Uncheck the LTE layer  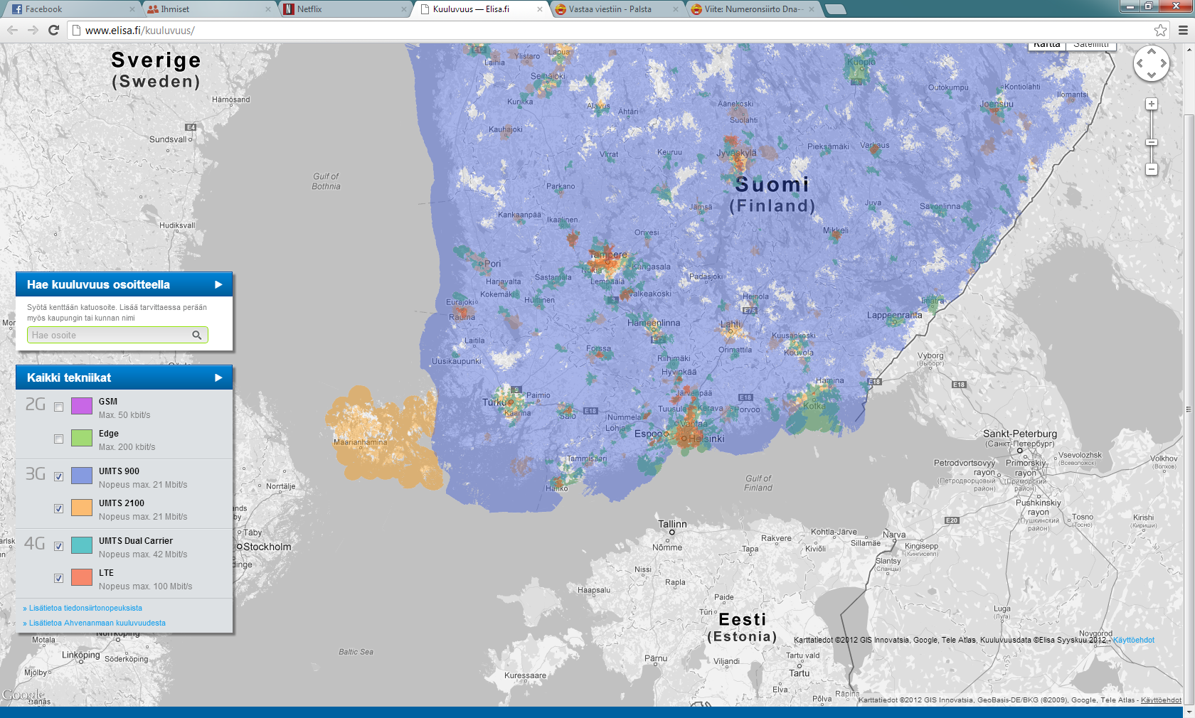58,579
